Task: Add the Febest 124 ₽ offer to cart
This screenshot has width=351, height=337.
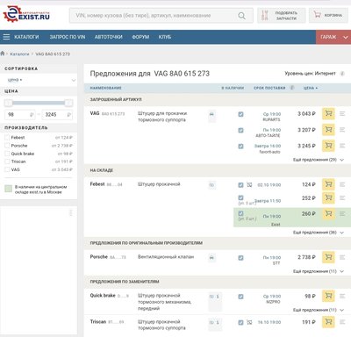Action: (328, 184)
